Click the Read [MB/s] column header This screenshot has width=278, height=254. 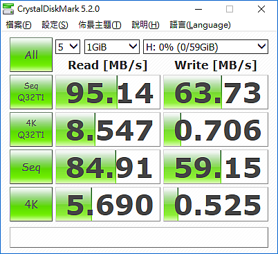(108, 65)
